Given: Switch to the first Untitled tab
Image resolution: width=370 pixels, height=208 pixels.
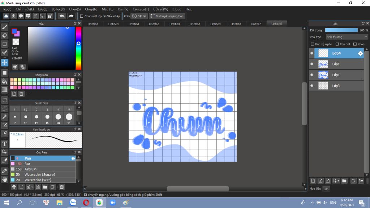Looking at the screenshot, I should (x=93, y=24).
